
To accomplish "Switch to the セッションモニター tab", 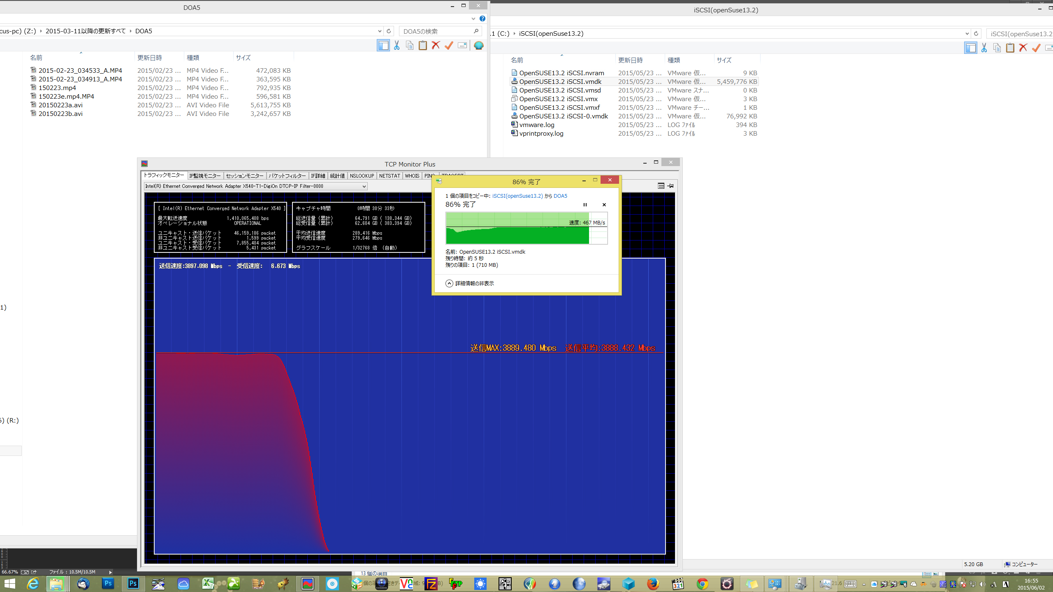I will point(244,176).
